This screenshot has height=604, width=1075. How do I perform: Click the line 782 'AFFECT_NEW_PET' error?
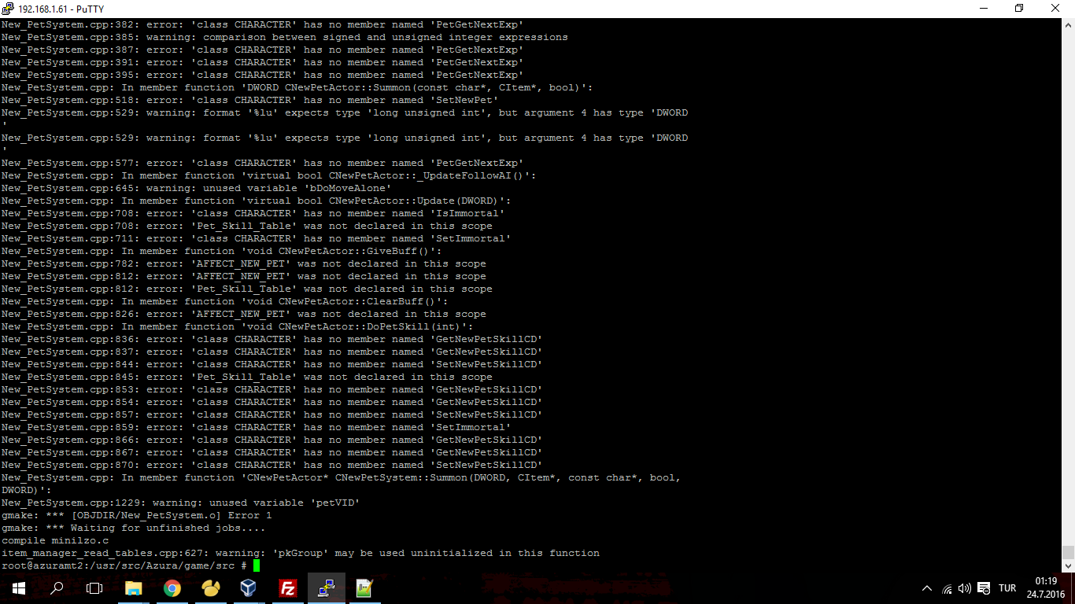pyautogui.click(x=244, y=263)
